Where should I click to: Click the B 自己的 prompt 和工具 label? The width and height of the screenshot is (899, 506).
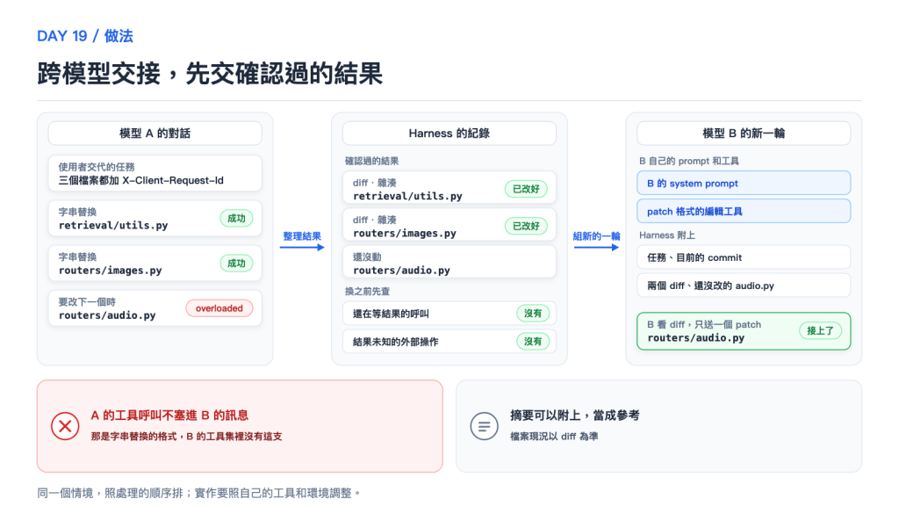tap(688, 162)
